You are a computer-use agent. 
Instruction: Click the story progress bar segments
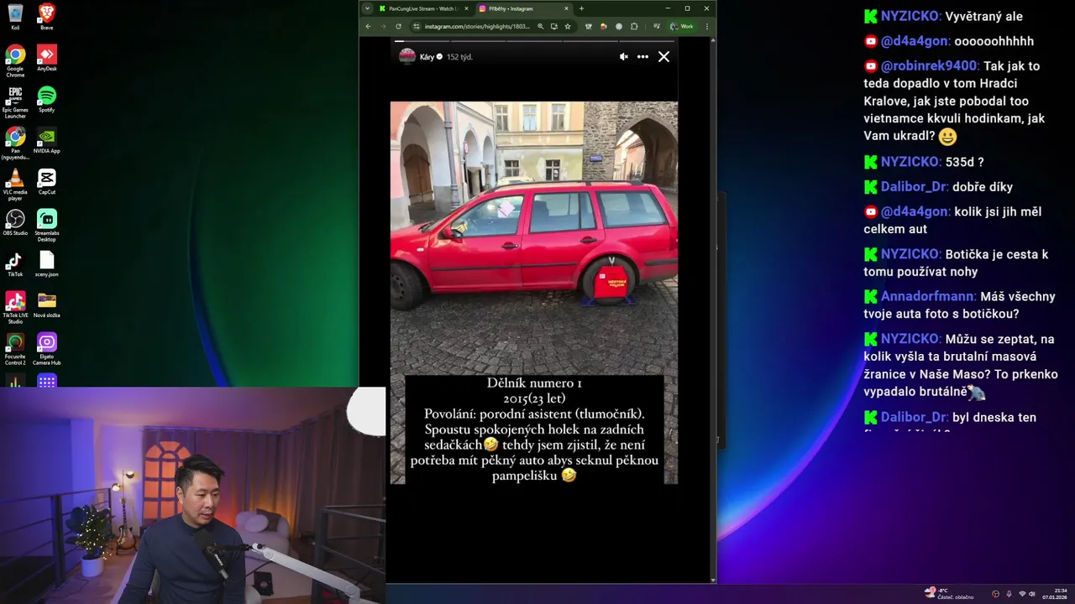coord(535,41)
